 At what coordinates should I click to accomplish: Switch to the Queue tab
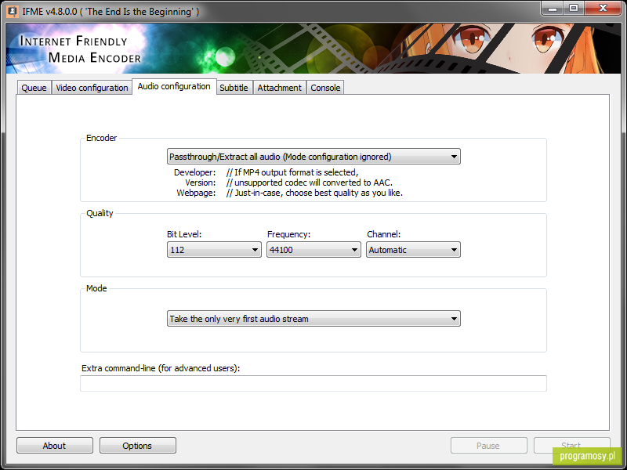click(34, 88)
